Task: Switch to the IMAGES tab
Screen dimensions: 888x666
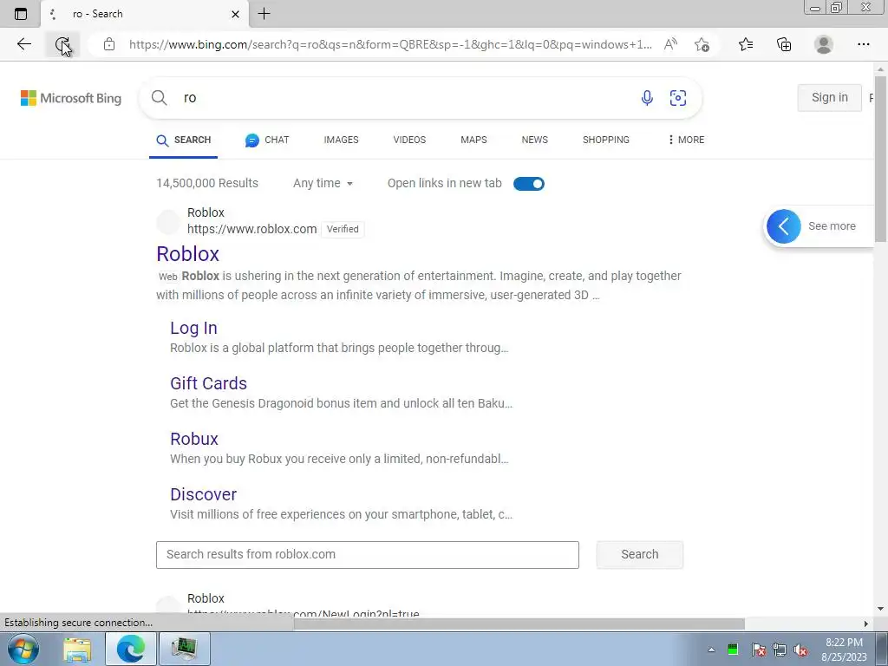Action: pyautogui.click(x=341, y=140)
